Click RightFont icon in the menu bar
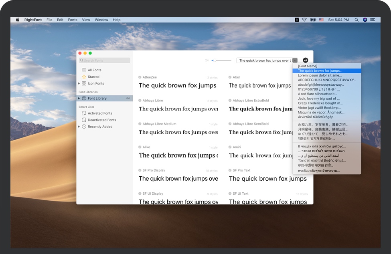The image size is (391, 254). (297, 20)
